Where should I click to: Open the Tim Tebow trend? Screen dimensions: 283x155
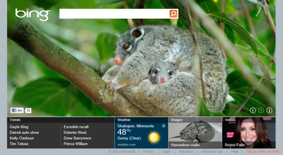point(19,144)
